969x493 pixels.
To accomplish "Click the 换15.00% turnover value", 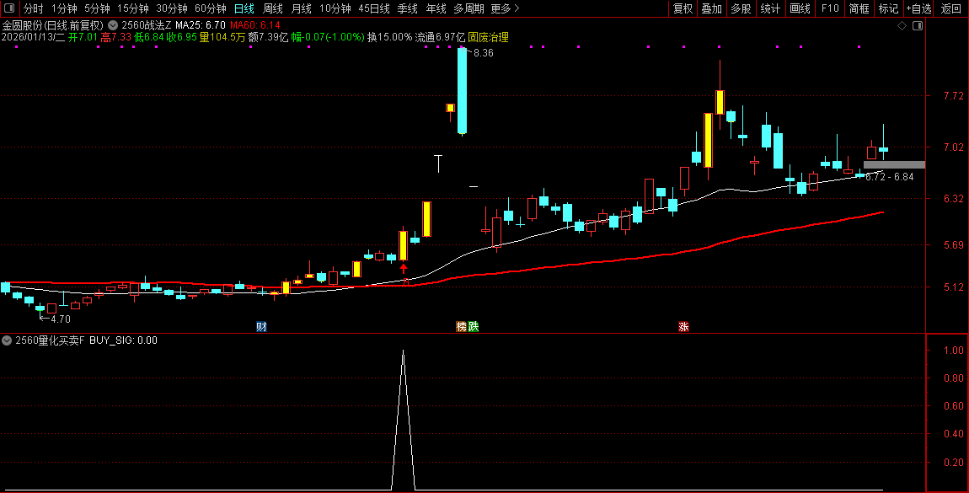I will click(x=389, y=37).
